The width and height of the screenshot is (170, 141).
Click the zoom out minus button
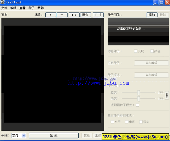62,15
